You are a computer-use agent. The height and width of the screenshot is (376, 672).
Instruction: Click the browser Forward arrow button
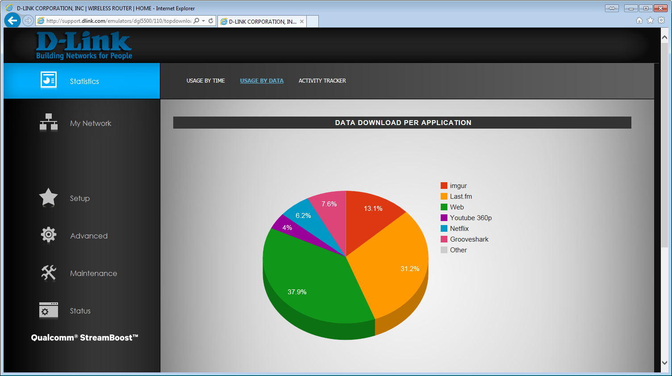tap(28, 21)
